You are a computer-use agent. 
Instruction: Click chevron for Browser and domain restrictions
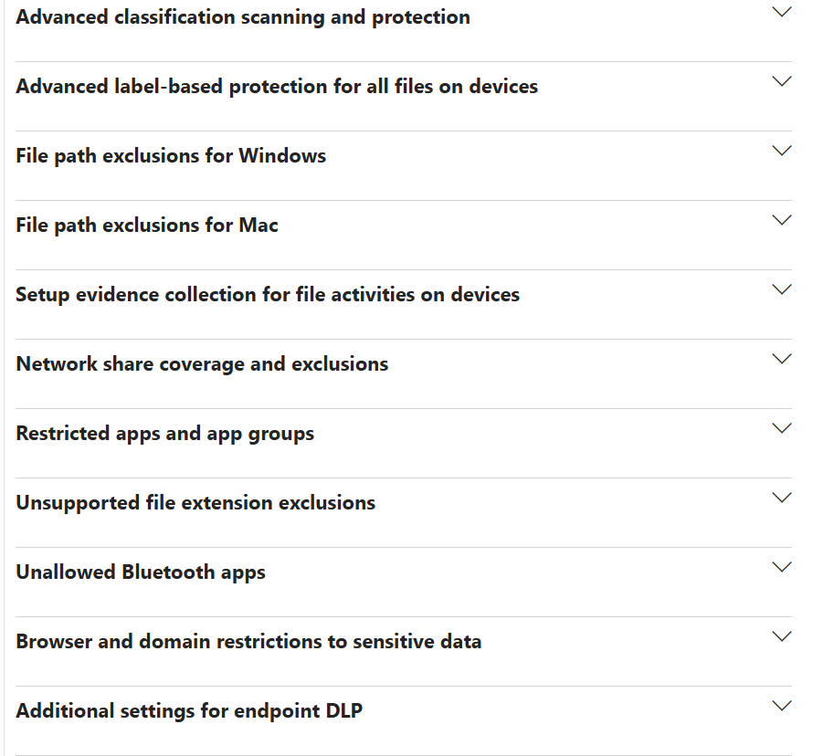(x=781, y=637)
